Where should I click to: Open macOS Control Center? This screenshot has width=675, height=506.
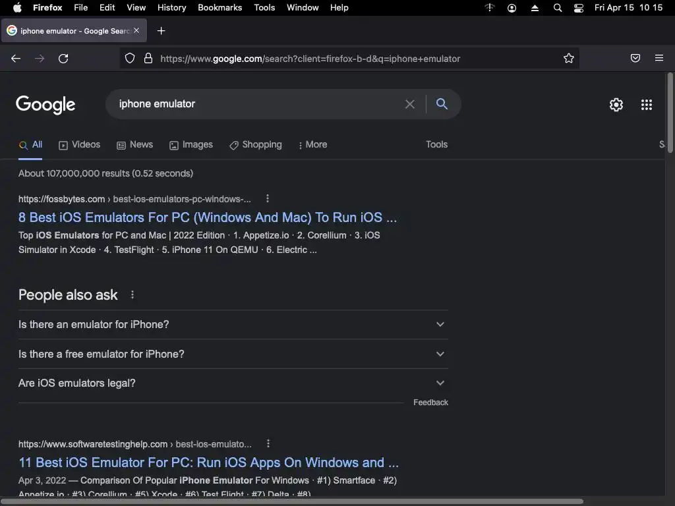pyautogui.click(x=579, y=8)
